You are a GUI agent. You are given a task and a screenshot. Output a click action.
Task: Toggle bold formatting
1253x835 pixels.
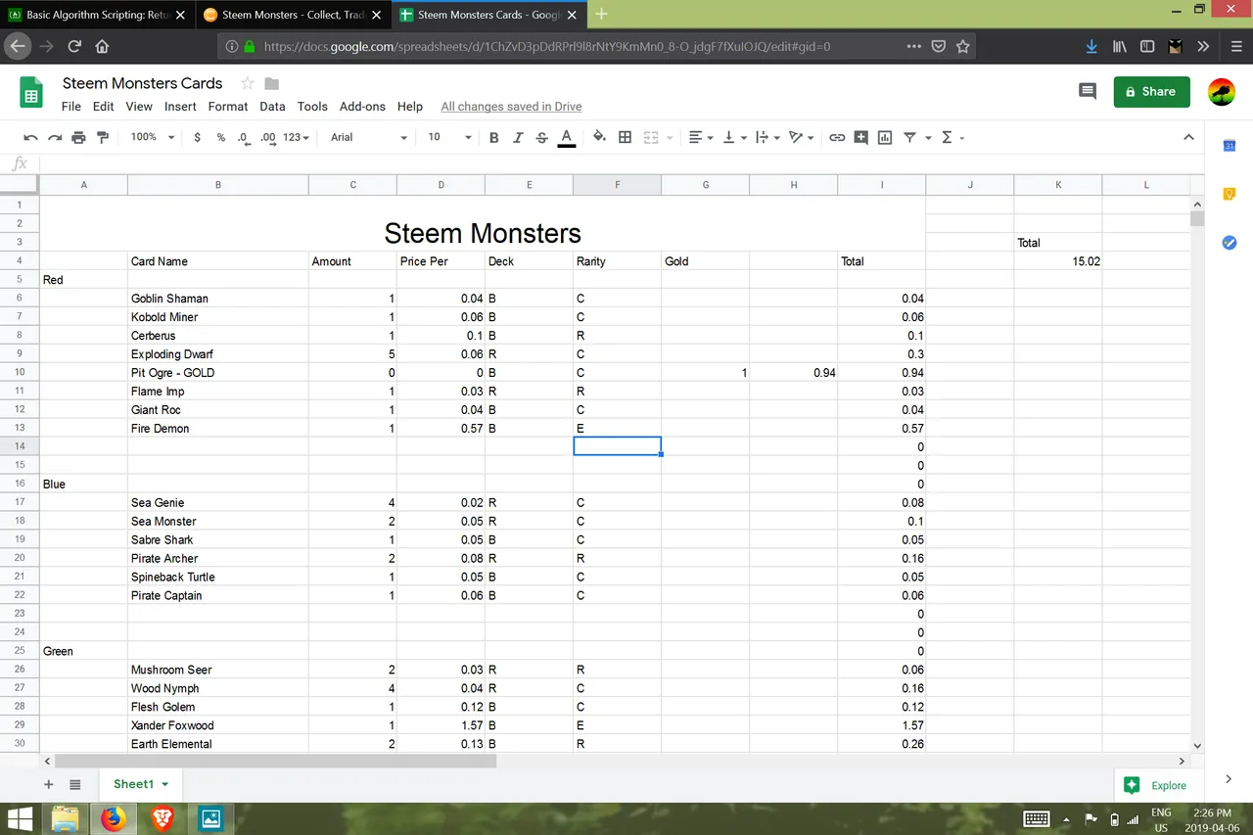click(493, 138)
